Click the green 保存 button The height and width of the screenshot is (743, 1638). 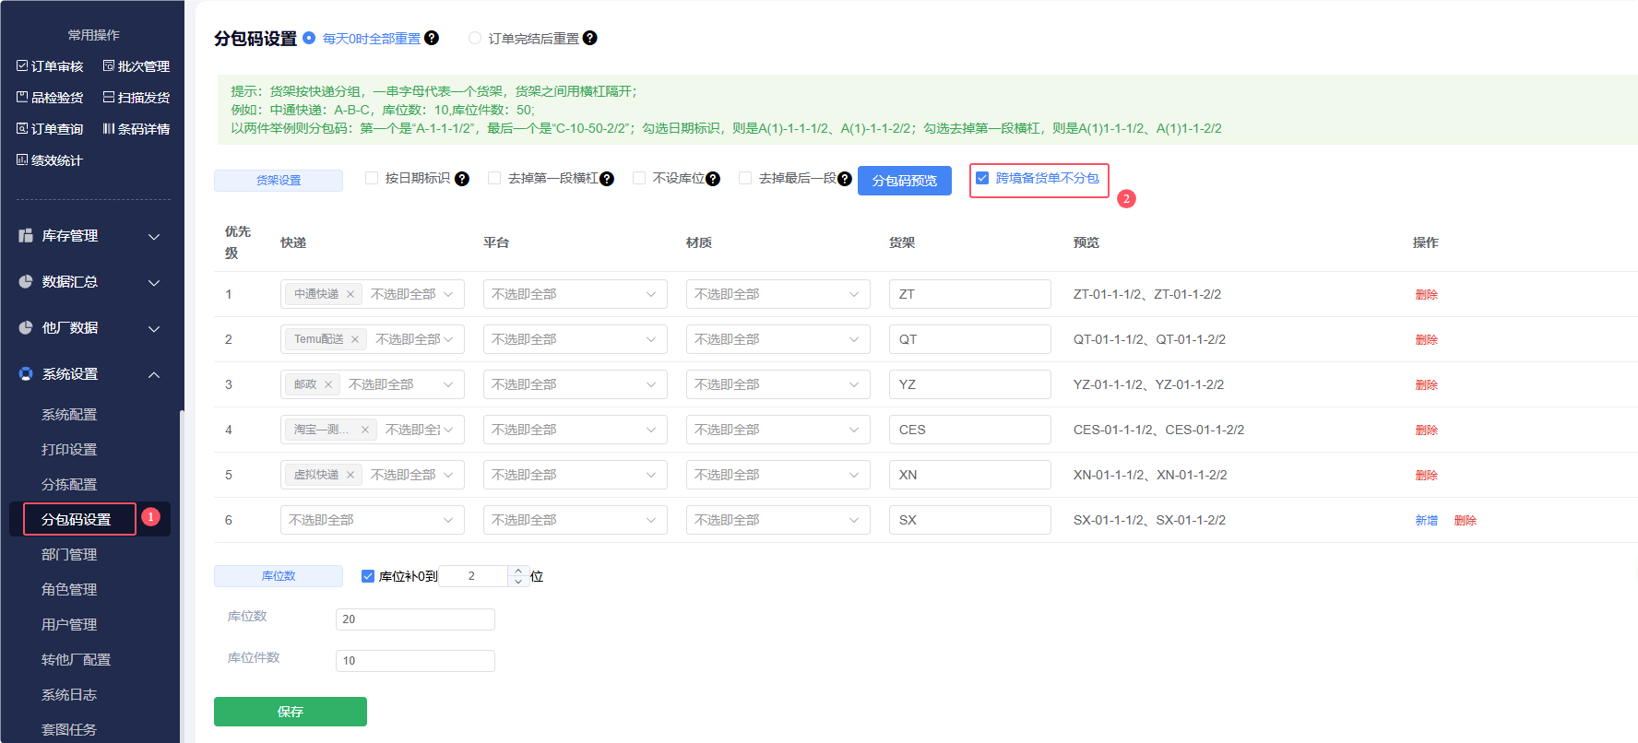(290, 712)
